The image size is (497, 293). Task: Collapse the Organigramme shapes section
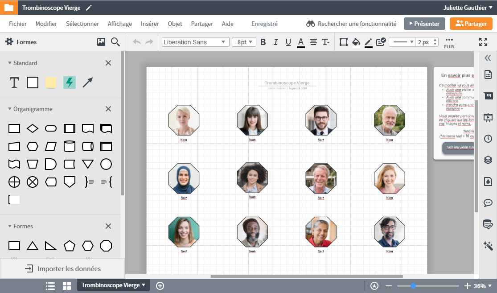pyautogui.click(x=10, y=109)
